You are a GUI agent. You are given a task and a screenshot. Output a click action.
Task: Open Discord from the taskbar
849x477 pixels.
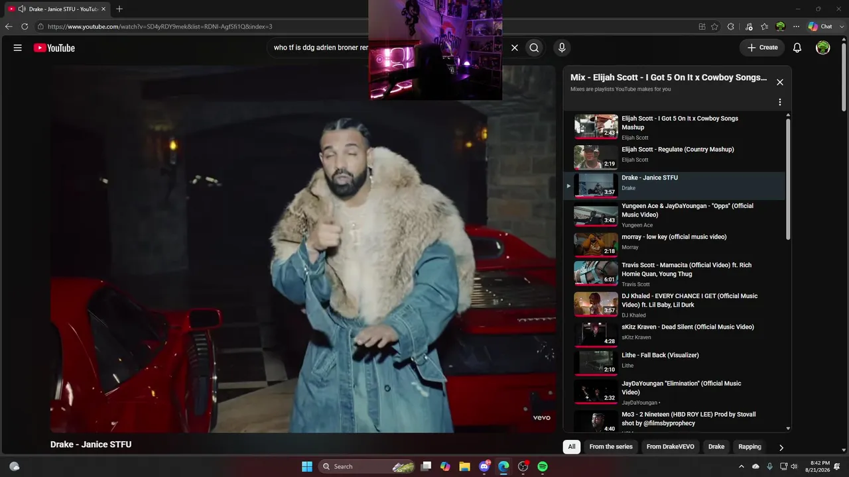[x=484, y=466]
